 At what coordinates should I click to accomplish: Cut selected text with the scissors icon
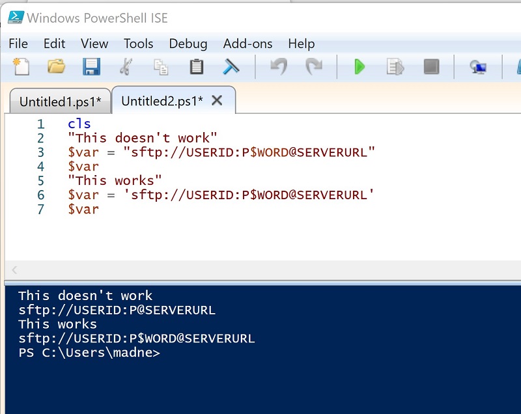coord(126,66)
